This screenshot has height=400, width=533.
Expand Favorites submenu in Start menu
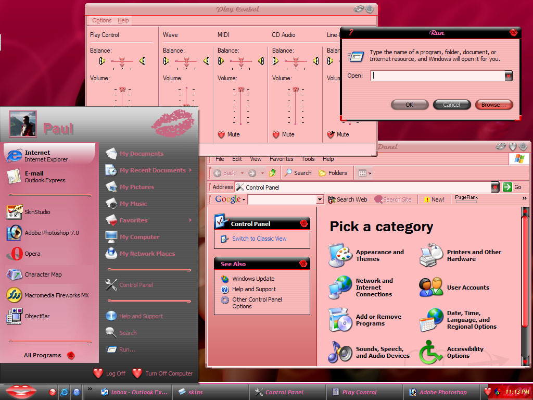click(x=191, y=220)
